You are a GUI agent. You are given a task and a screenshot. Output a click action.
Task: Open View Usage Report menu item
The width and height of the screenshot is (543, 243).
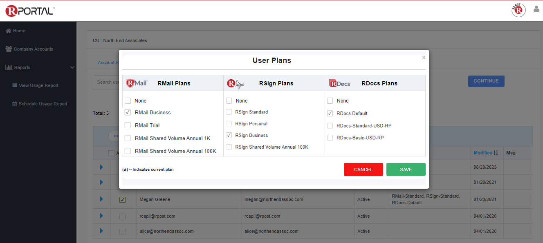(38, 86)
